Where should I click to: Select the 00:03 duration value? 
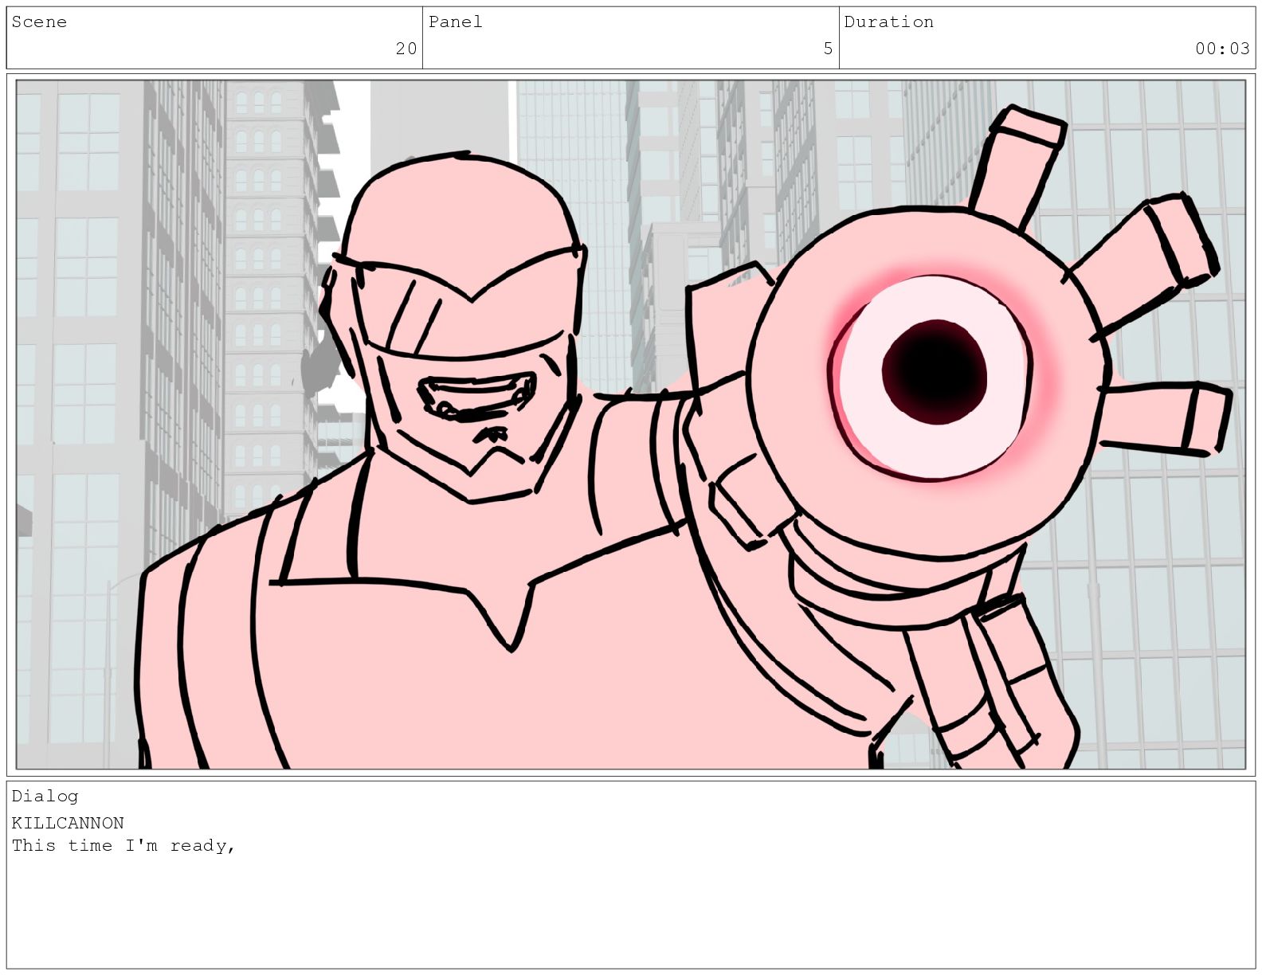click(1221, 49)
